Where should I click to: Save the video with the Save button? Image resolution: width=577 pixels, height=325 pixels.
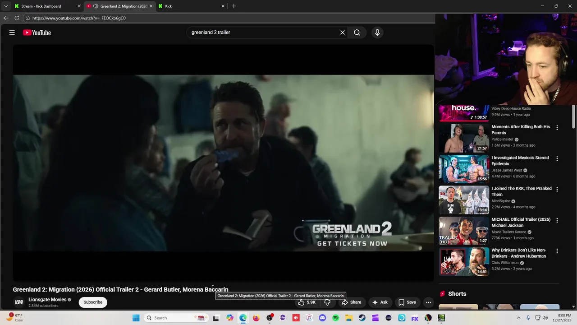(x=407, y=302)
